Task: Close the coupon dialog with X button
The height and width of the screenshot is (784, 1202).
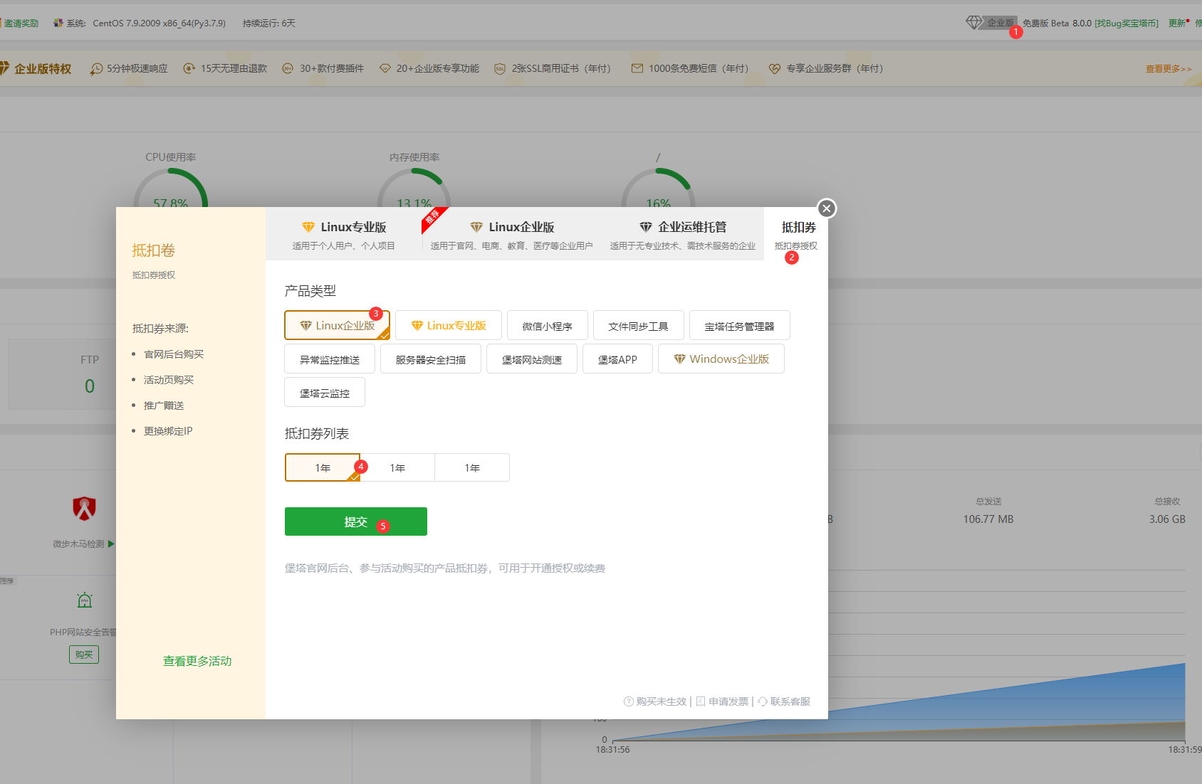Action: coord(826,208)
